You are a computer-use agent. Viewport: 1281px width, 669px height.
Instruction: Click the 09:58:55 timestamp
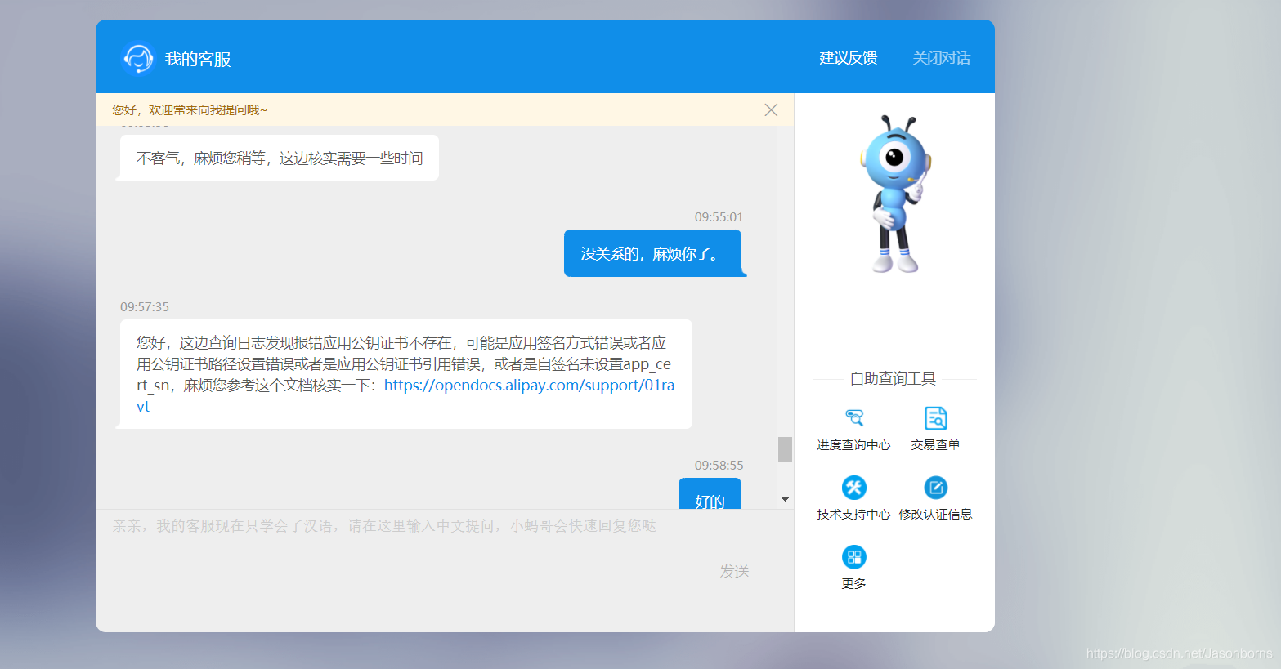click(x=719, y=466)
